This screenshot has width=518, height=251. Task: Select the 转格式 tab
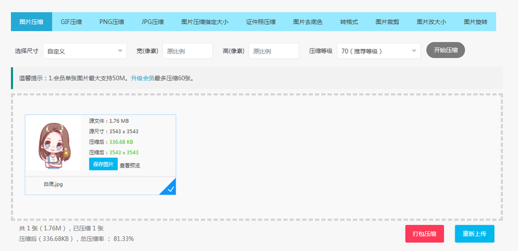349,22
